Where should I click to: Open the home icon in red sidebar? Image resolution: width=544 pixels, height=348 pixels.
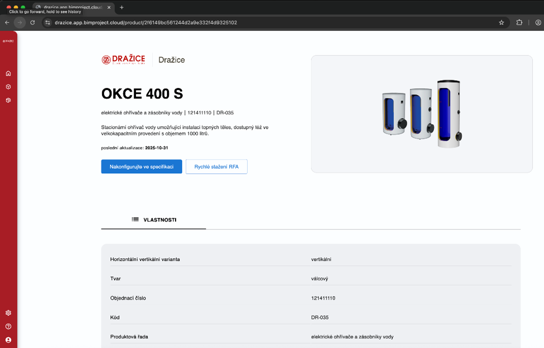(x=8, y=73)
